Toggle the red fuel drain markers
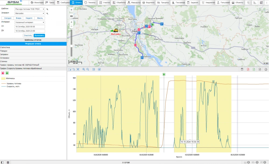 pyautogui.click(x=3, y=73)
